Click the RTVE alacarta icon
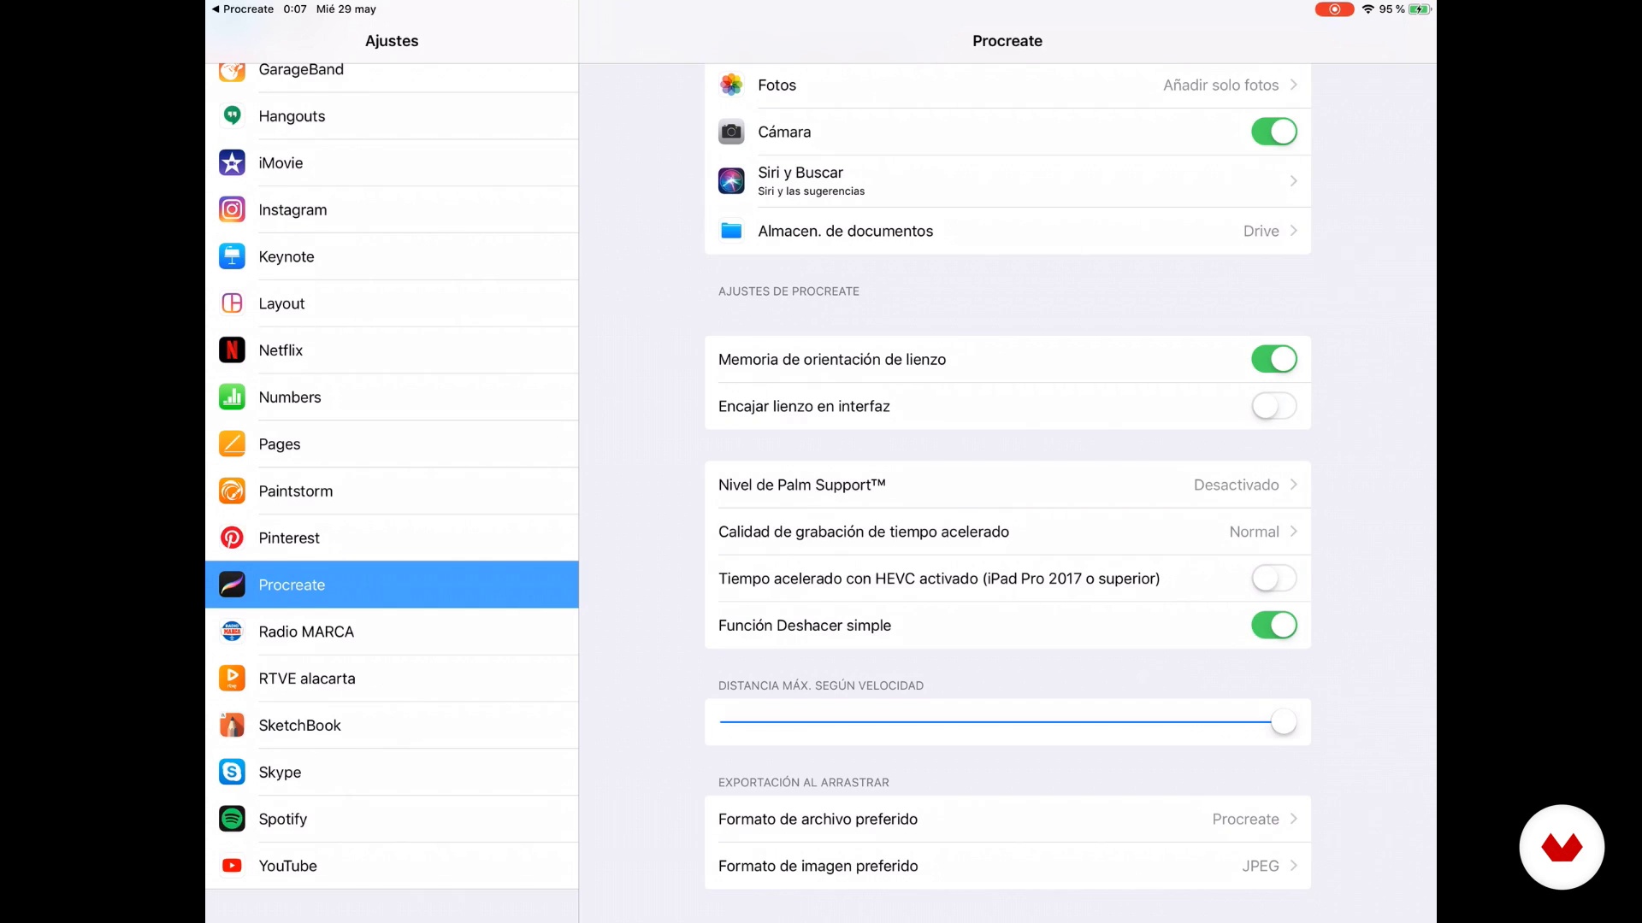1642x923 pixels. (232, 679)
